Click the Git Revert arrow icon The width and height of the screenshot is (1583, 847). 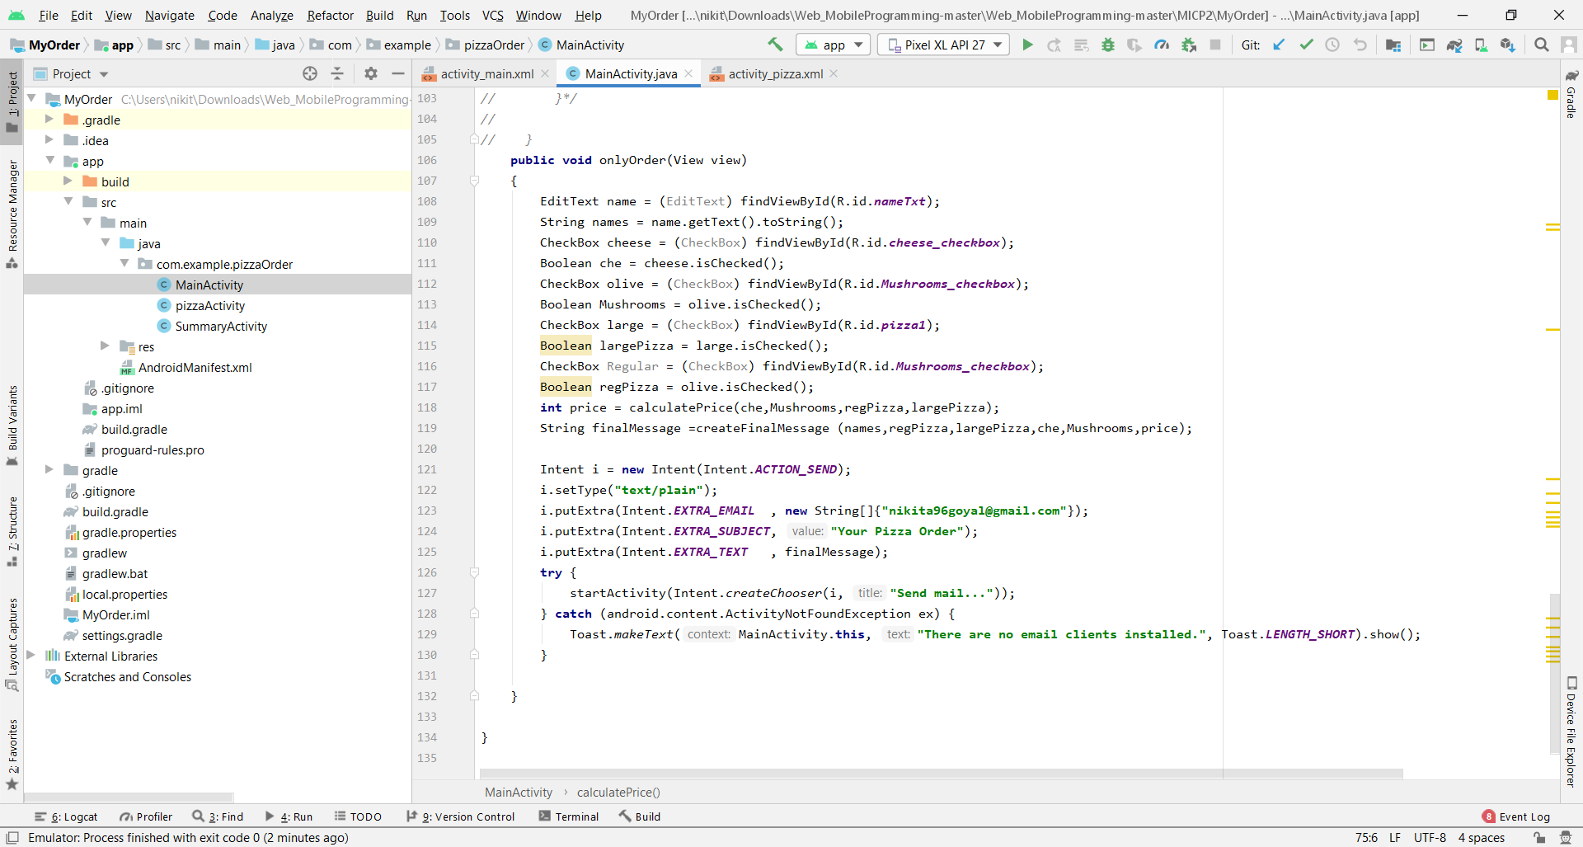coord(1360,45)
